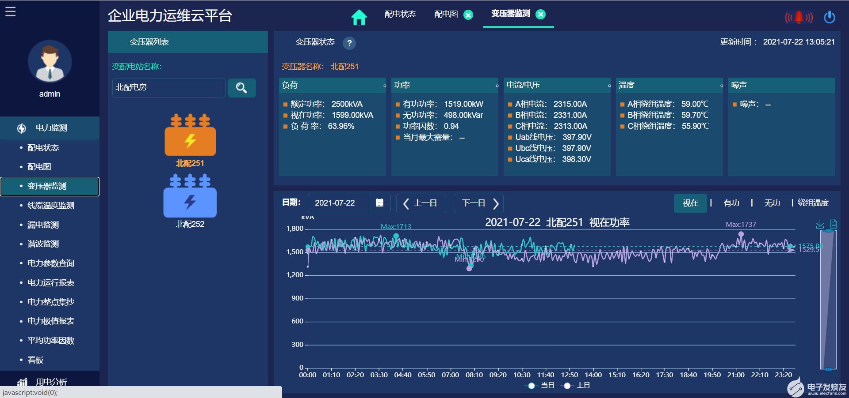Select the orange 北配251 transformer icon
This screenshot has width=849, height=398.
[x=190, y=135]
